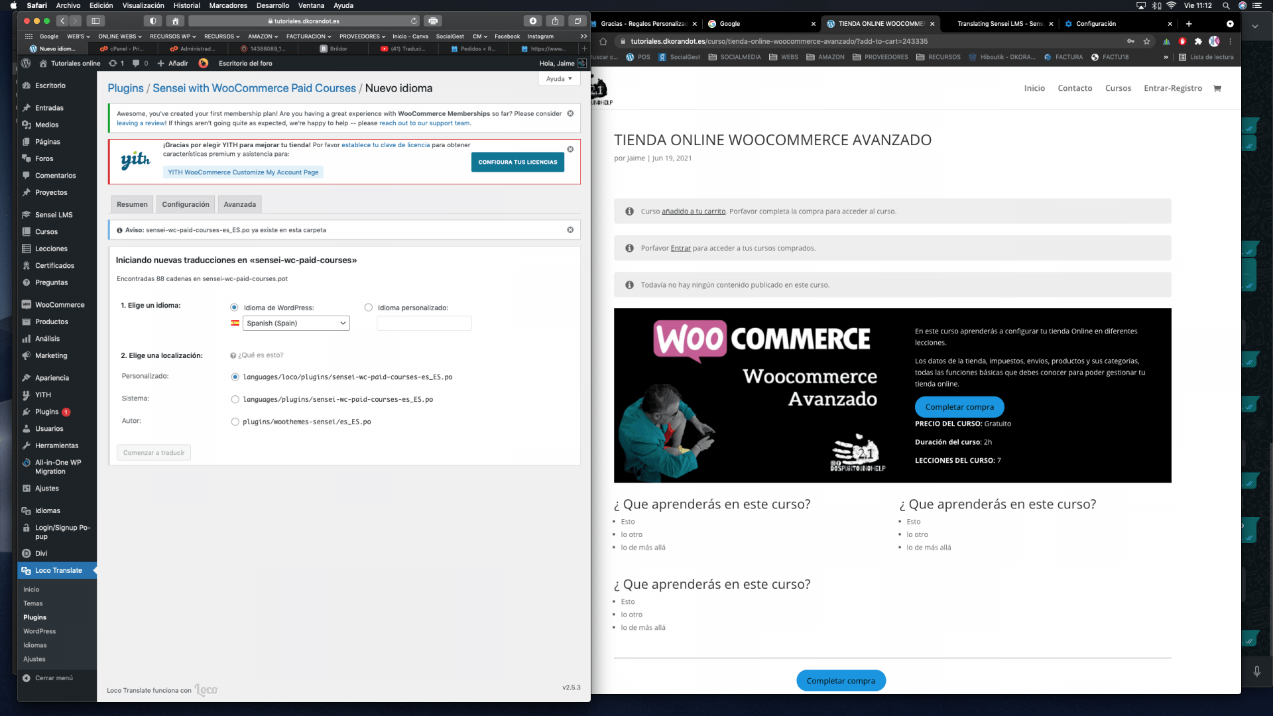This screenshot has height=716, width=1273.
Task: Open Chrome extensions puzzle icon
Action: click(x=1198, y=41)
